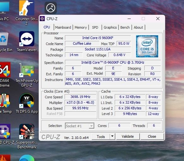Click the Instructions list field
Viewport: 184px width, 161px height.
(x=113, y=81)
